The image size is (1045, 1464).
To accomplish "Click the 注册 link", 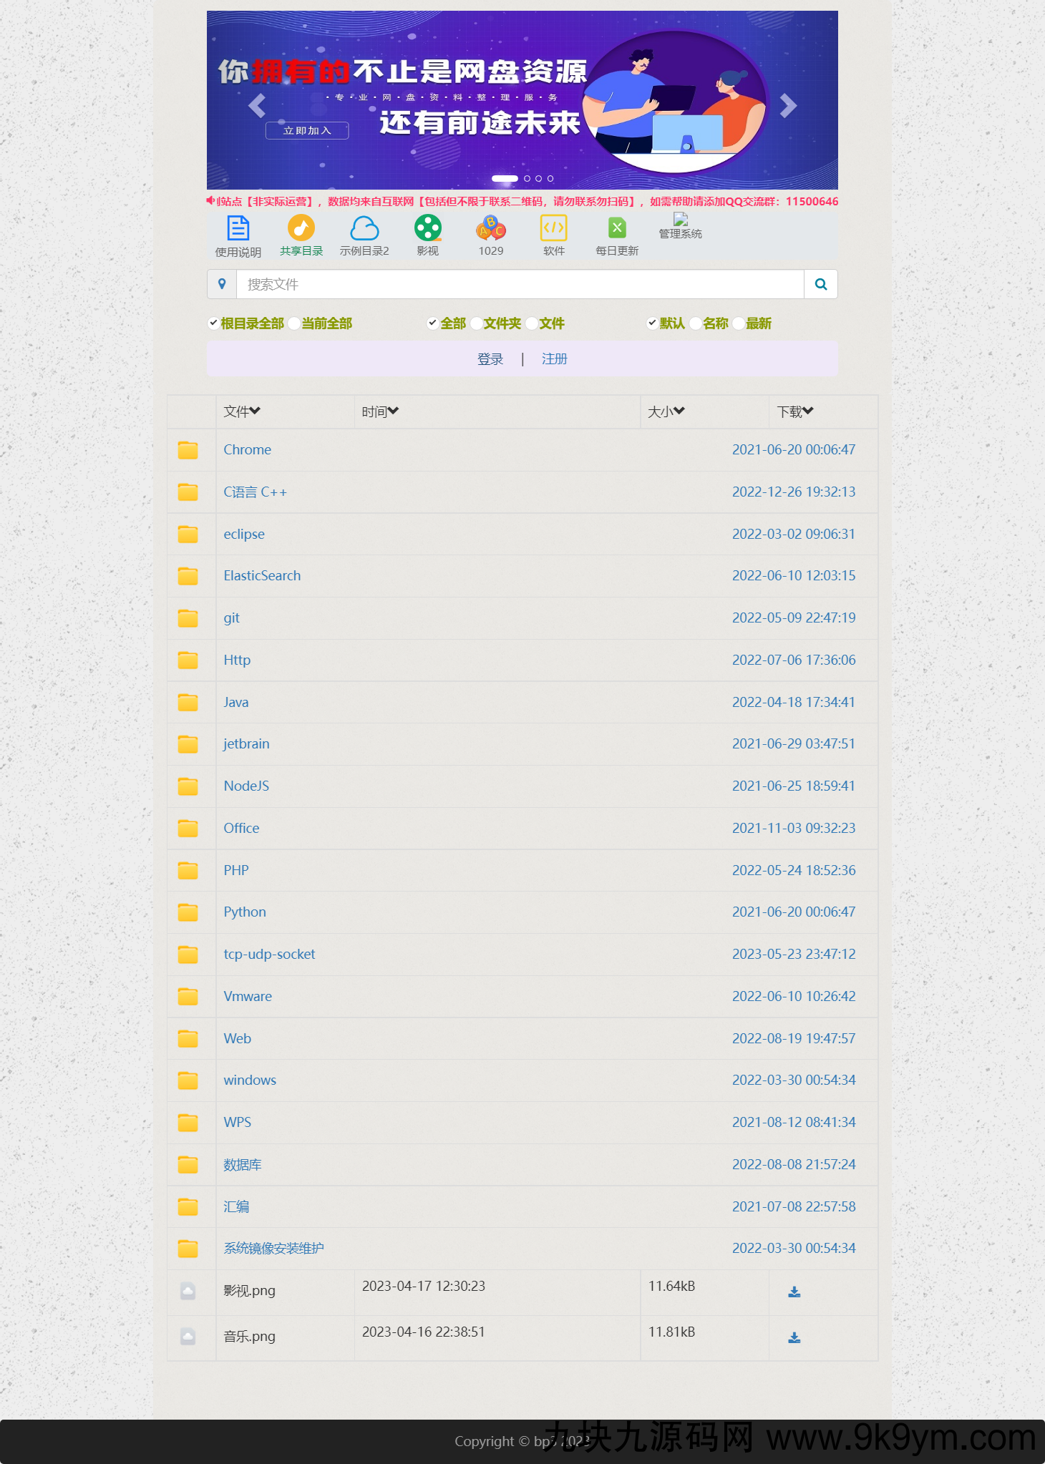I will (554, 359).
